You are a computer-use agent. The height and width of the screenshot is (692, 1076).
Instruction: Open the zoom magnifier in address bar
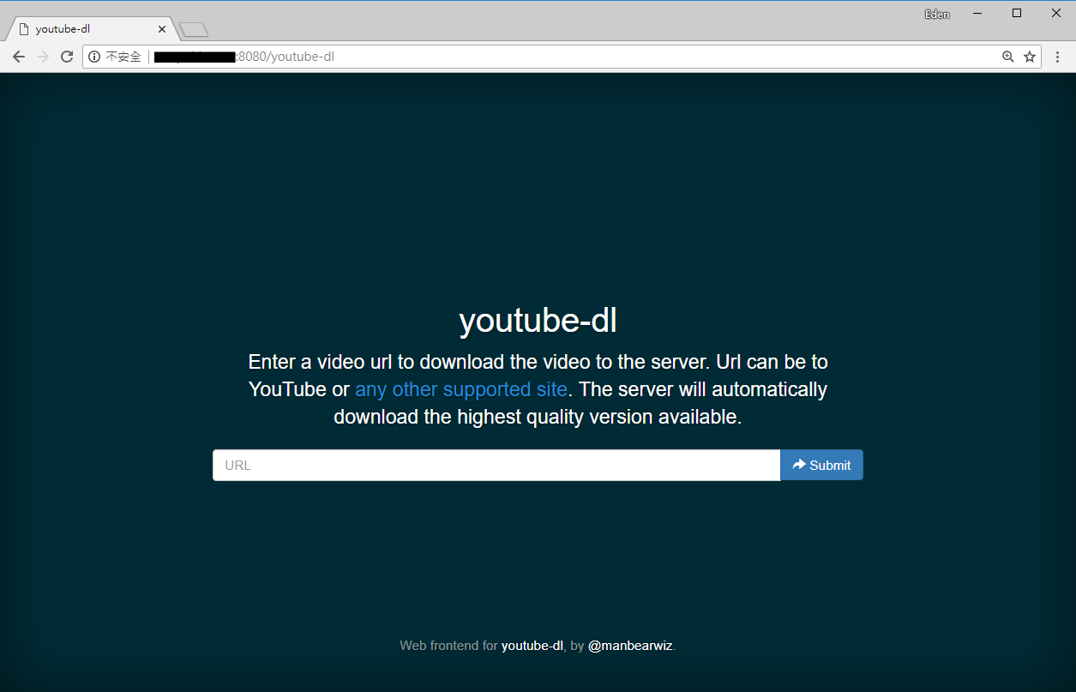pyautogui.click(x=1008, y=57)
